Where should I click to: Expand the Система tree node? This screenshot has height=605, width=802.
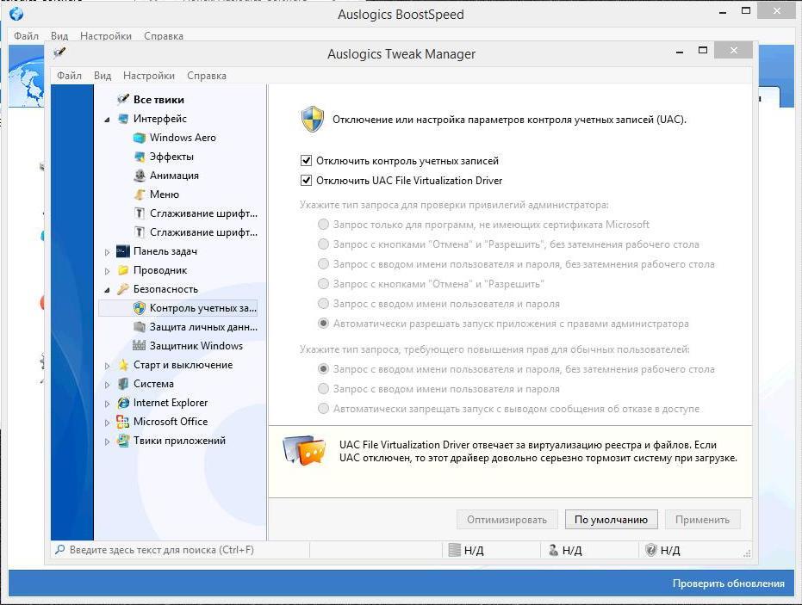pyautogui.click(x=107, y=384)
